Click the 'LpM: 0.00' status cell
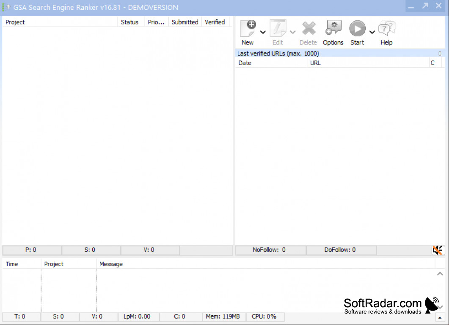Screen dimensions: 449x325 (x=139, y=317)
